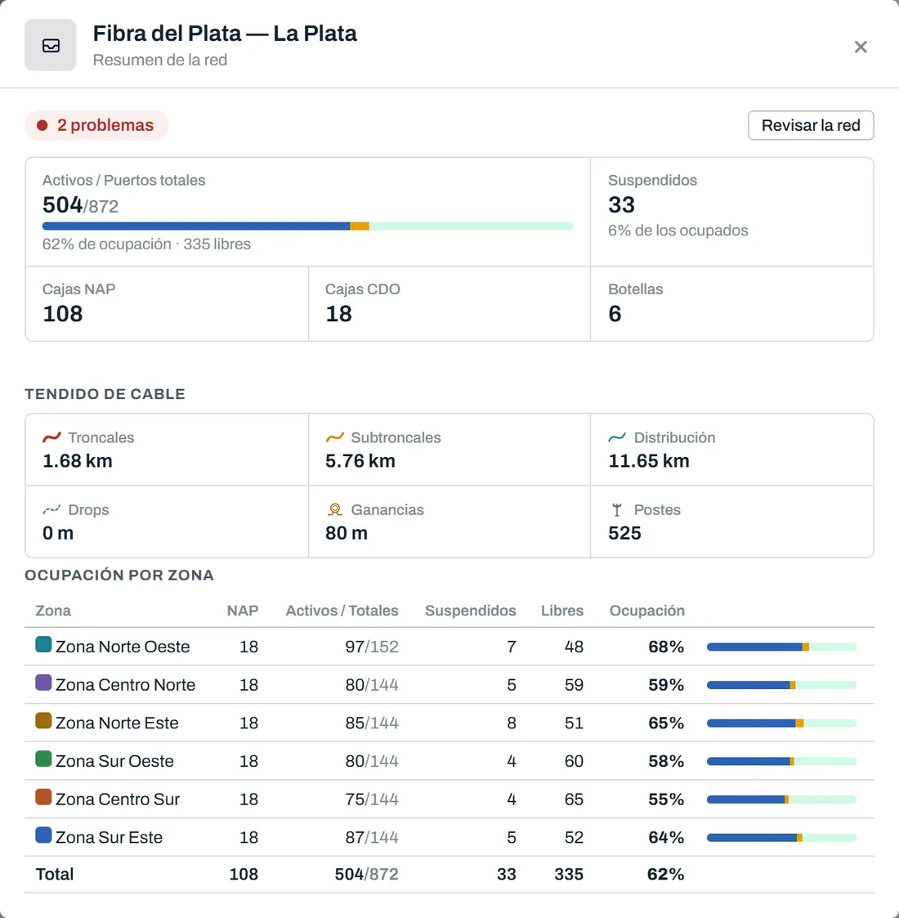Screen dimensions: 899x918
Task: Click the 68% occupancy value
Action: pos(666,647)
